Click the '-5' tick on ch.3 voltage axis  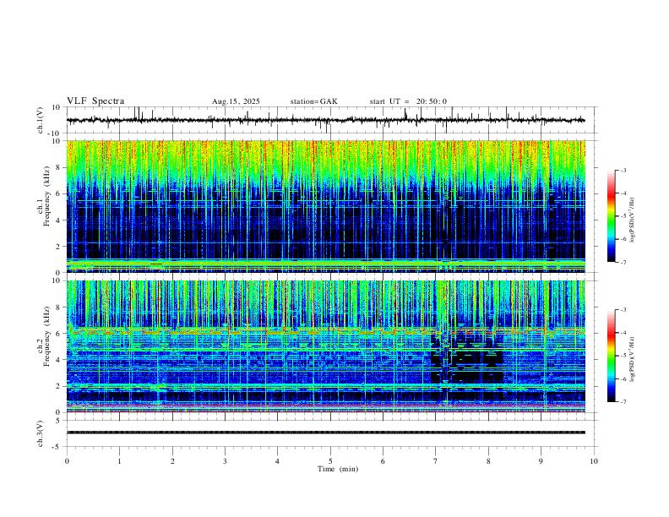tap(57, 447)
